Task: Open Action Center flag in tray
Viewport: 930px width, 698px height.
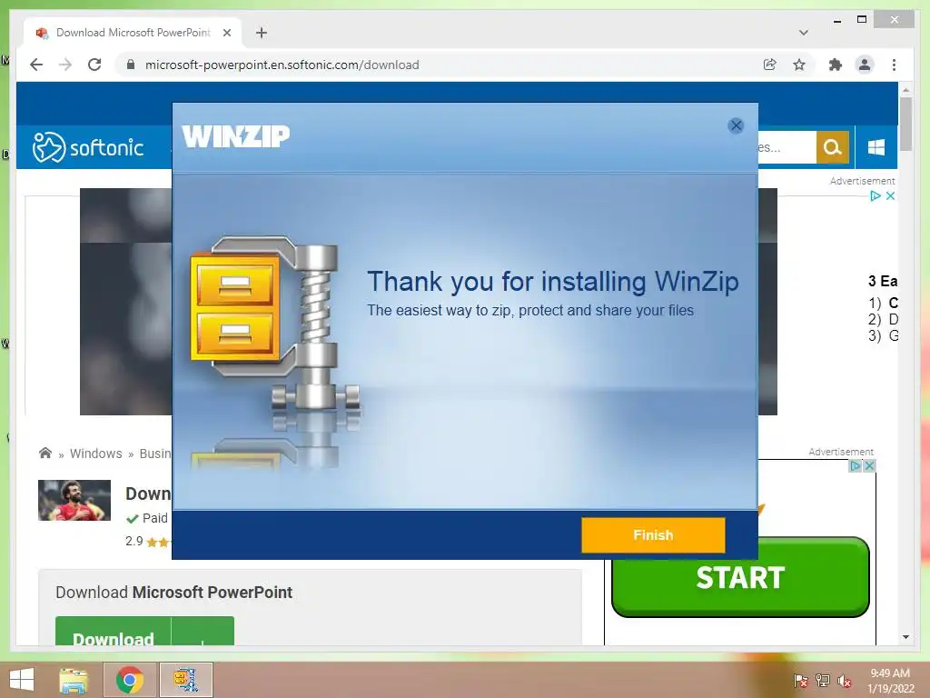Action: point(800,681)
